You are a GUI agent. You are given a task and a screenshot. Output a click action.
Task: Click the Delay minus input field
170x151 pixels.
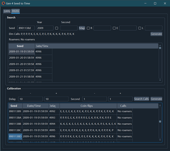click(x=30, y=99)
